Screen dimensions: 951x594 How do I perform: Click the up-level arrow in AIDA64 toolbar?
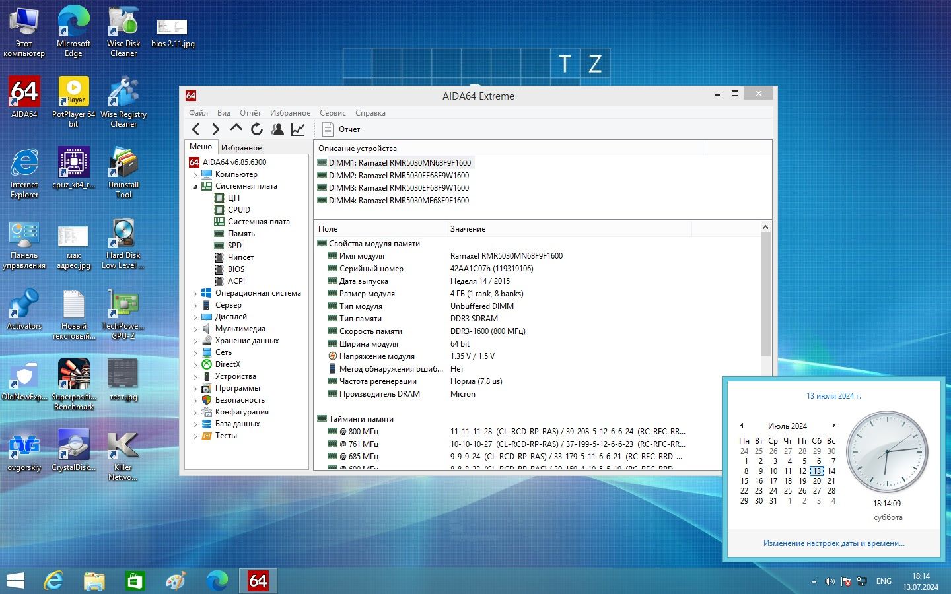[236, 129]
